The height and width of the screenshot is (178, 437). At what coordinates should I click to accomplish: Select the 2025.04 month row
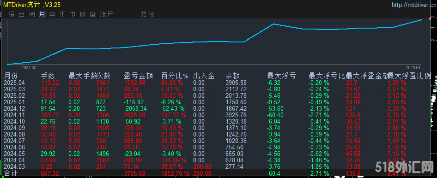click(x=218, y=83)
